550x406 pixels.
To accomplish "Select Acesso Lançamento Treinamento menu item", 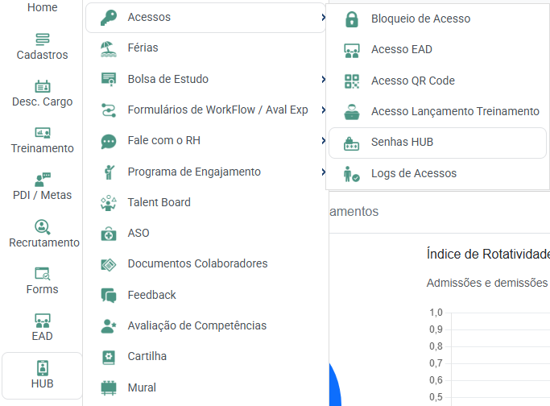I will pos(454,111).
